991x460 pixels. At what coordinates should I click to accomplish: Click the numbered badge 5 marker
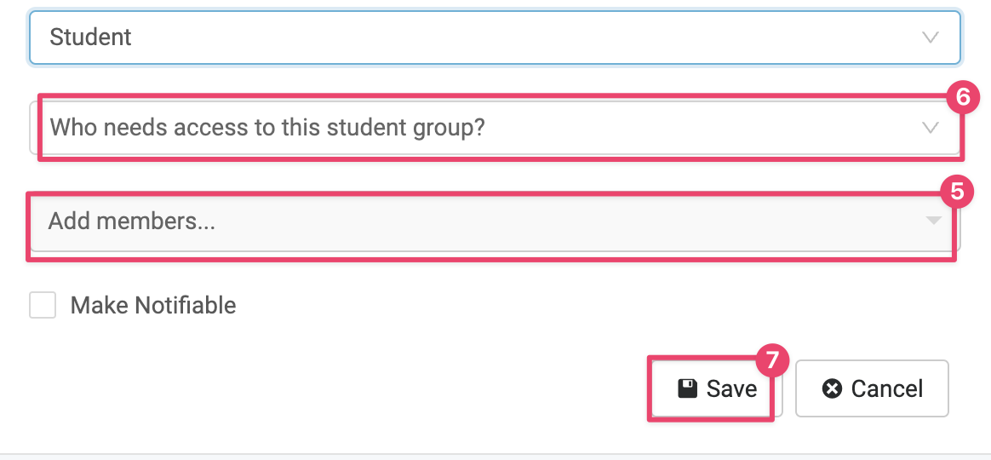[x=957, y=193]
